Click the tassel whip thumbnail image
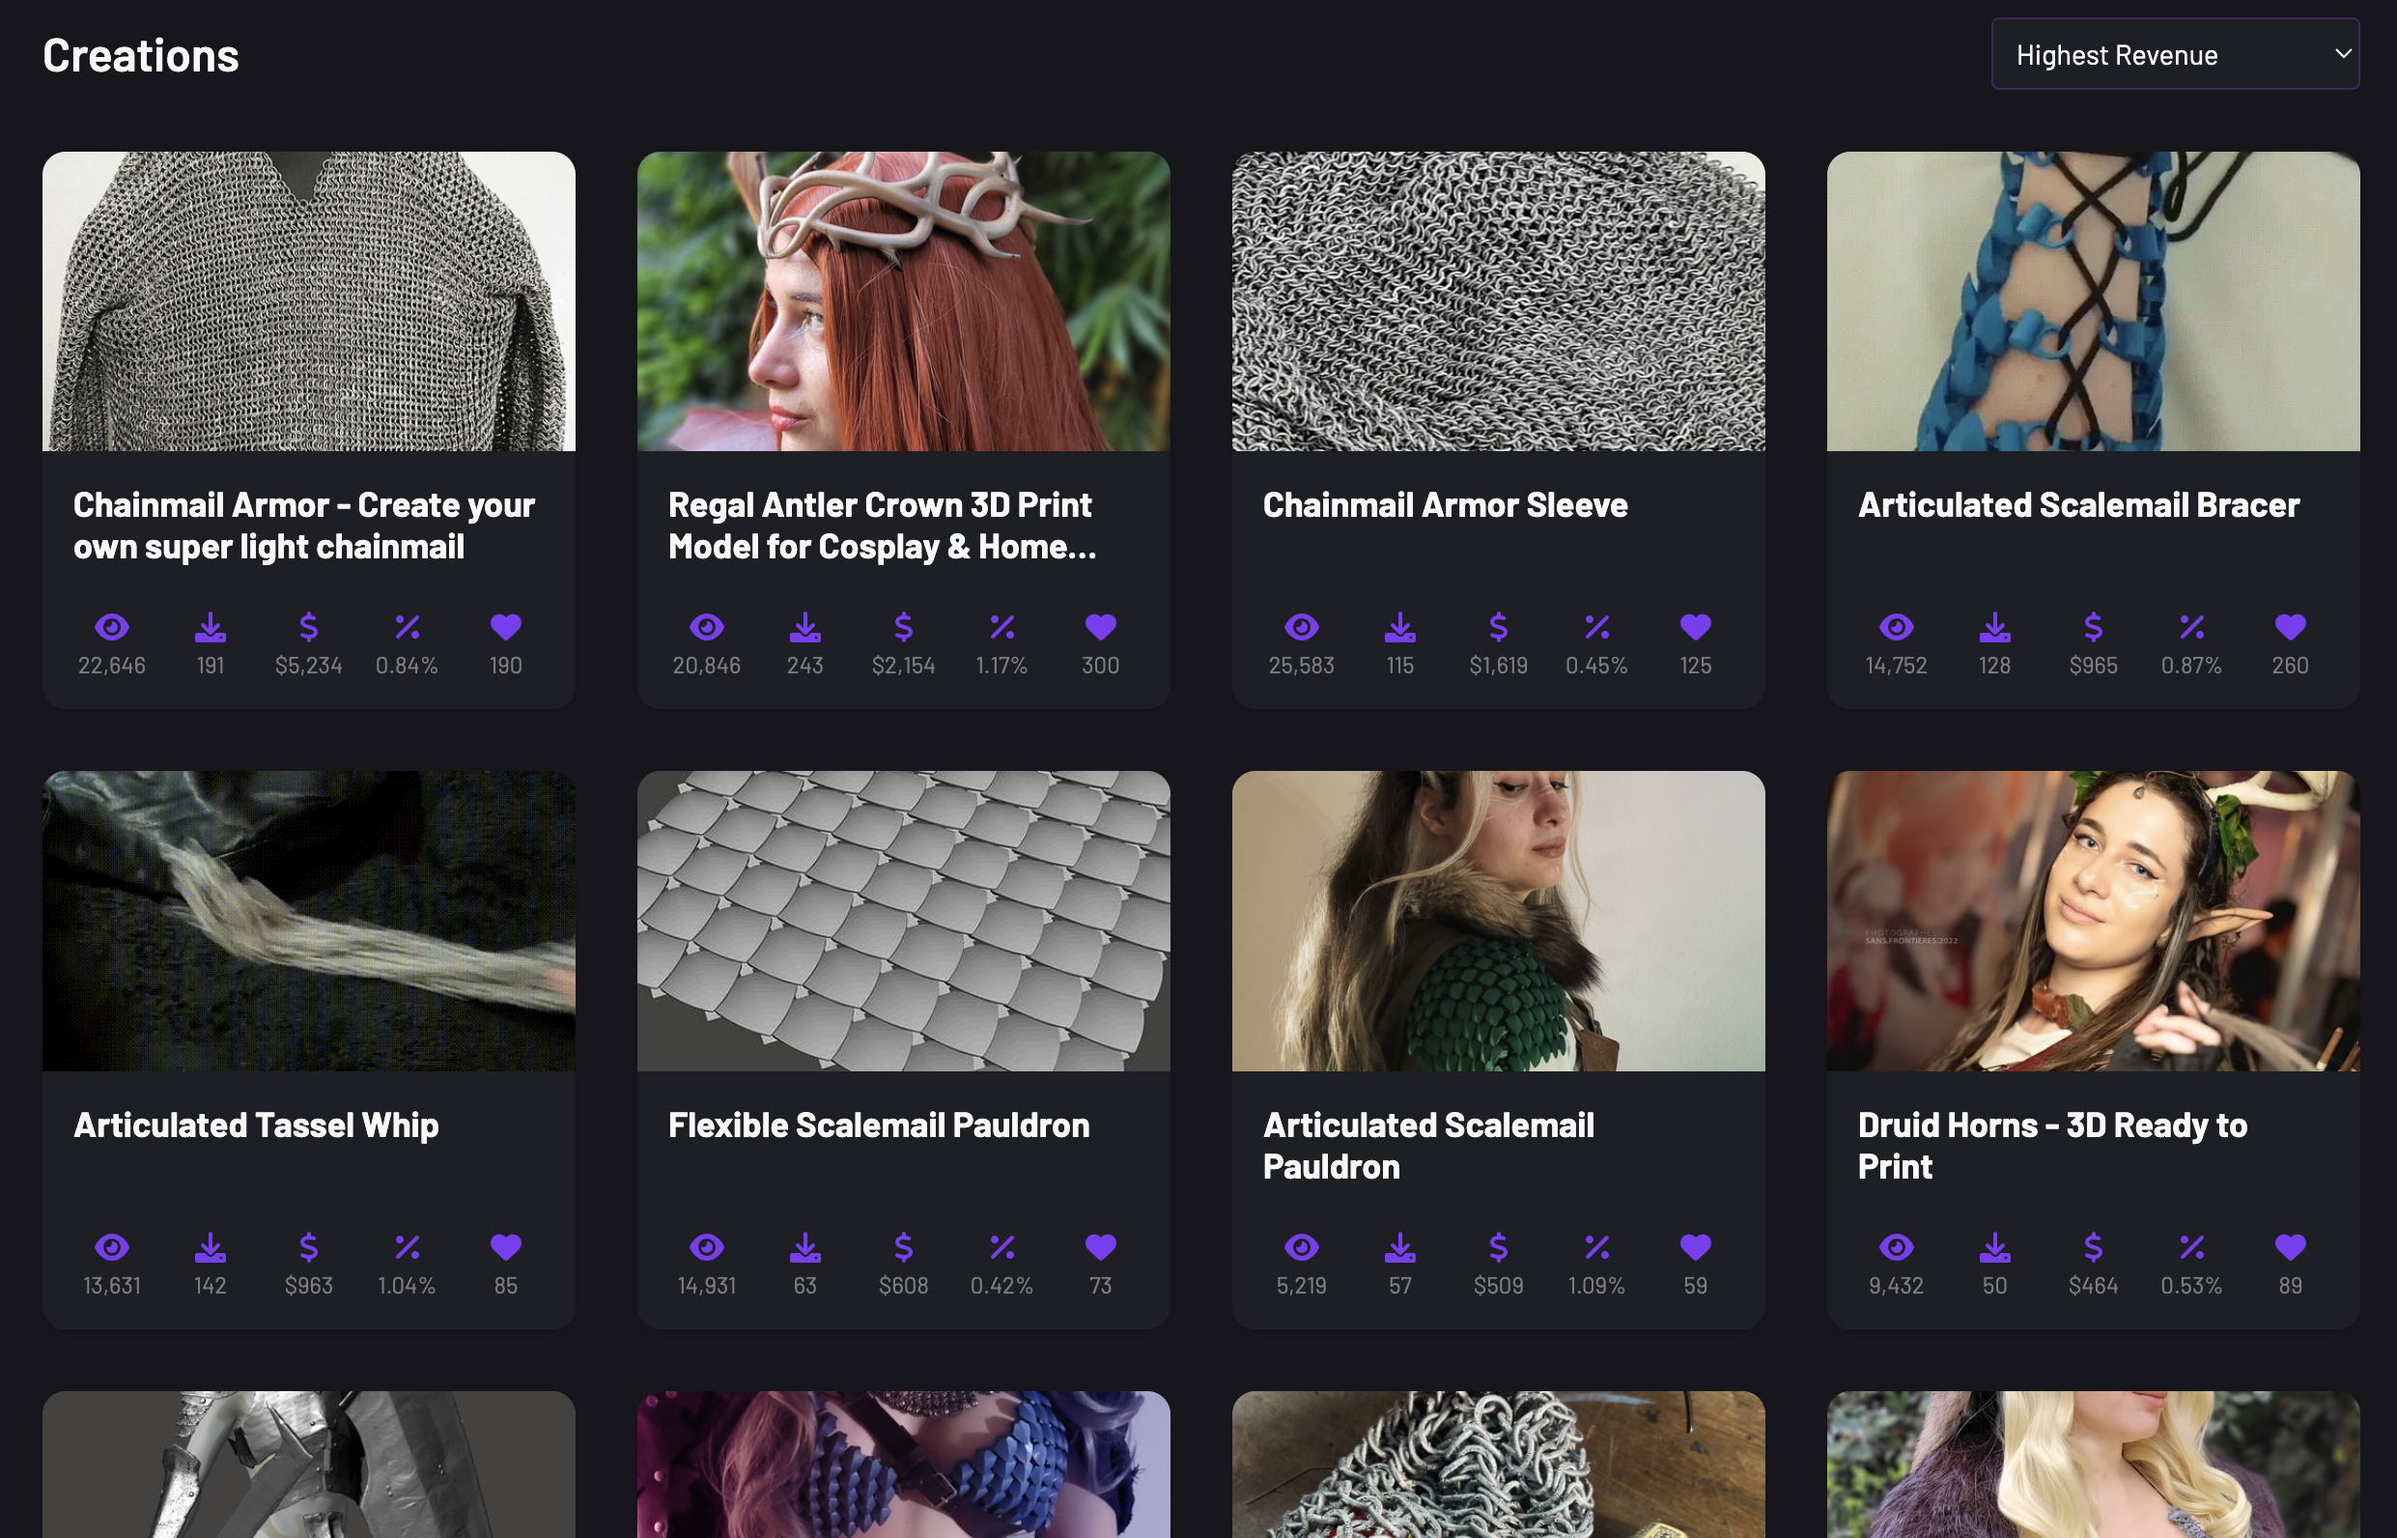 click(308, 921)
